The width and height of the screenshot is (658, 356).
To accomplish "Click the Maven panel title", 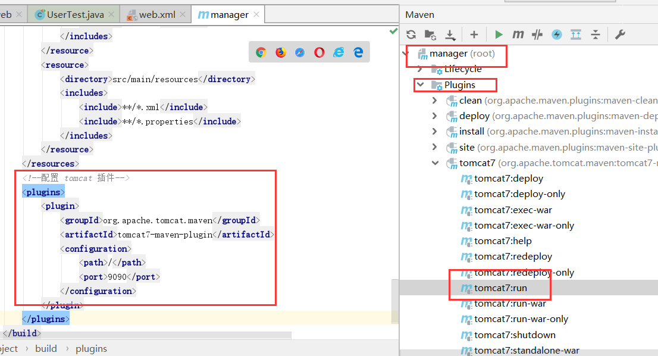I will tap(419, 15).
